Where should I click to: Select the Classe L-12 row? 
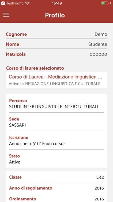tap(56, 177)
